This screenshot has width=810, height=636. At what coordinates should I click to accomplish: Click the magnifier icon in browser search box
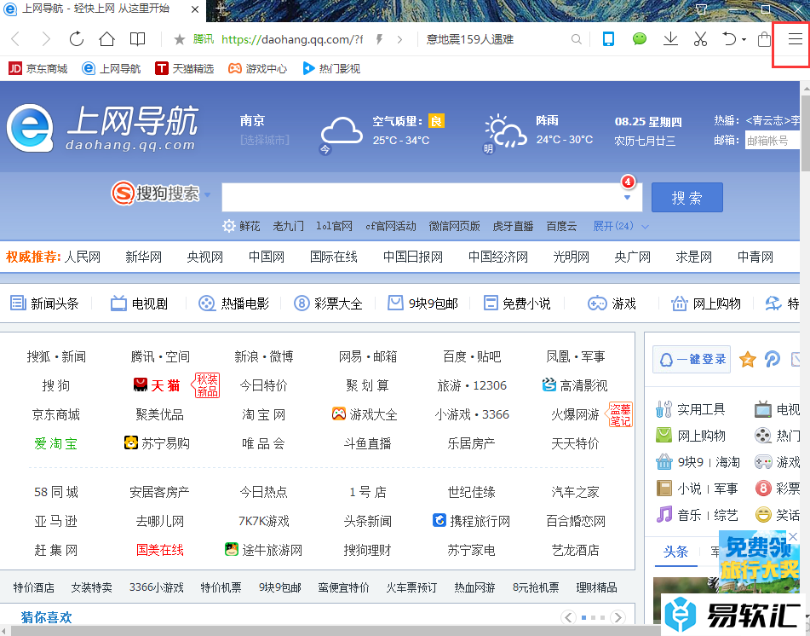coord(576,39)
